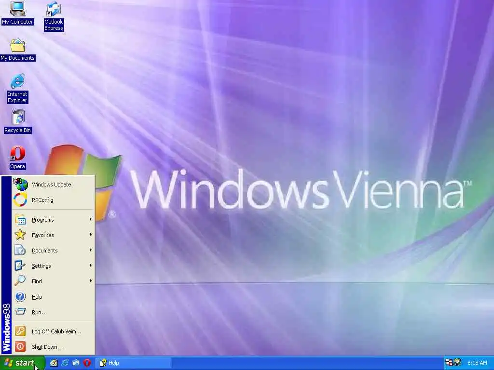Click the Settings control panel icon
The width and height of the screenshot is (494, 370).
point(20,265)
